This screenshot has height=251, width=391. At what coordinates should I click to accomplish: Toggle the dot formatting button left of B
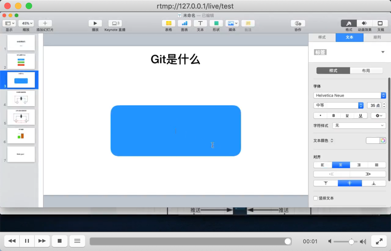click(x=320, y=116)
